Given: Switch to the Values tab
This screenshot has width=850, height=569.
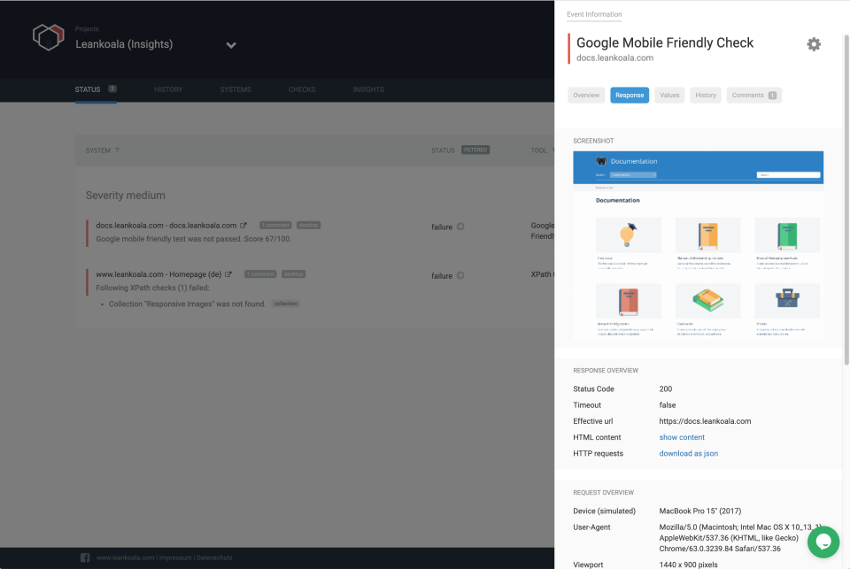Looking at the screenshot, I should tap(669, 95).
